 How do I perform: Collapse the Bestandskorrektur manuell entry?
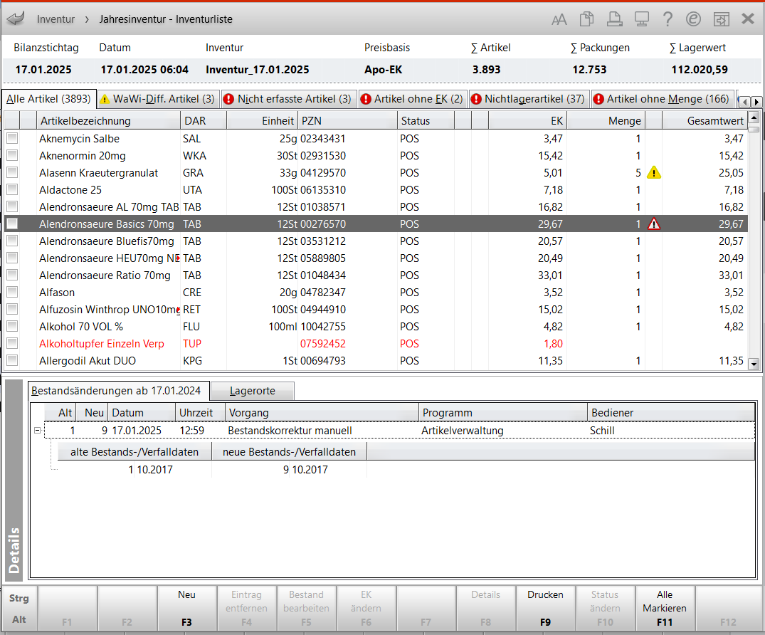pos(36,431)
